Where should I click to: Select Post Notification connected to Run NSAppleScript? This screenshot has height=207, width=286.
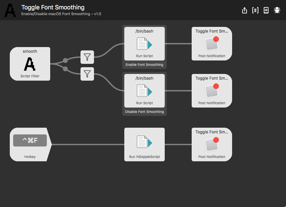[212, 144]
